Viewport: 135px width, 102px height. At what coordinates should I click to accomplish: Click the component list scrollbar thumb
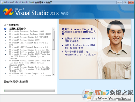click(53, 40)
